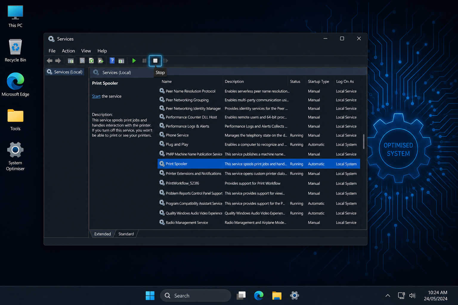Click the taskbar Search box
The height and width of the screenshot is (305, 458).
click(196, 295)
